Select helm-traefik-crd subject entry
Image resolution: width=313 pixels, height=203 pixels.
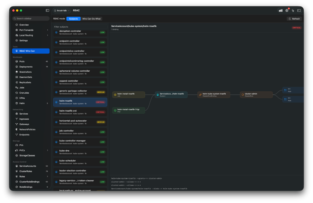[80, 112]
